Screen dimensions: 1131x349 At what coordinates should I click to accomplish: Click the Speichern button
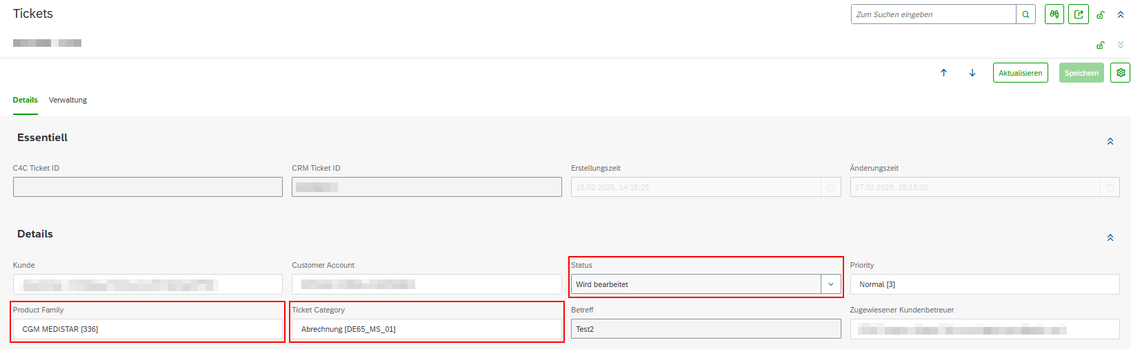pos(1081,73)
